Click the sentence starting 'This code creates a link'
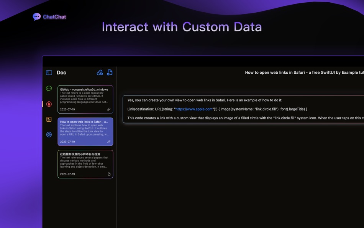The width and height of the screenshot is (364, 228). click(246, 118)
